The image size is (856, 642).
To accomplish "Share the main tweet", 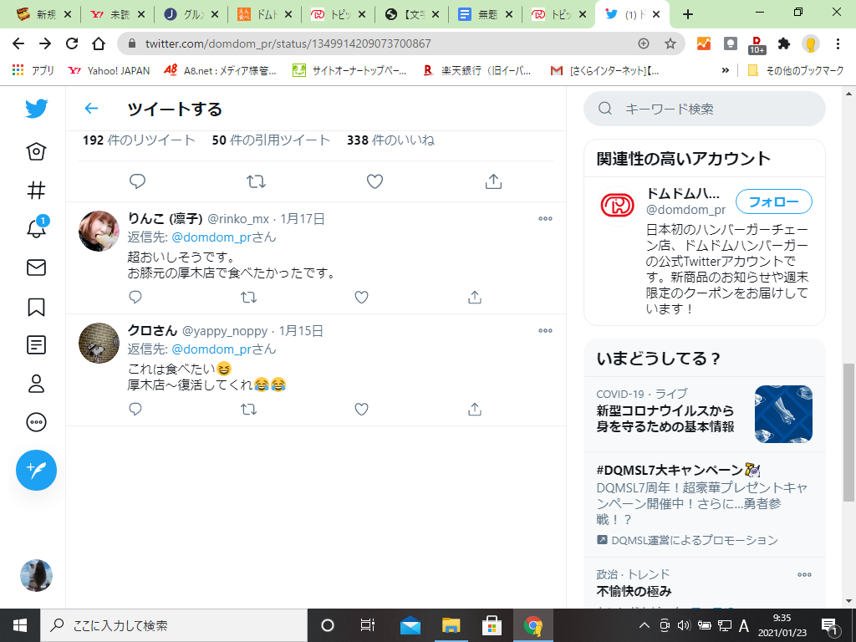I will [x=493, y=181].
